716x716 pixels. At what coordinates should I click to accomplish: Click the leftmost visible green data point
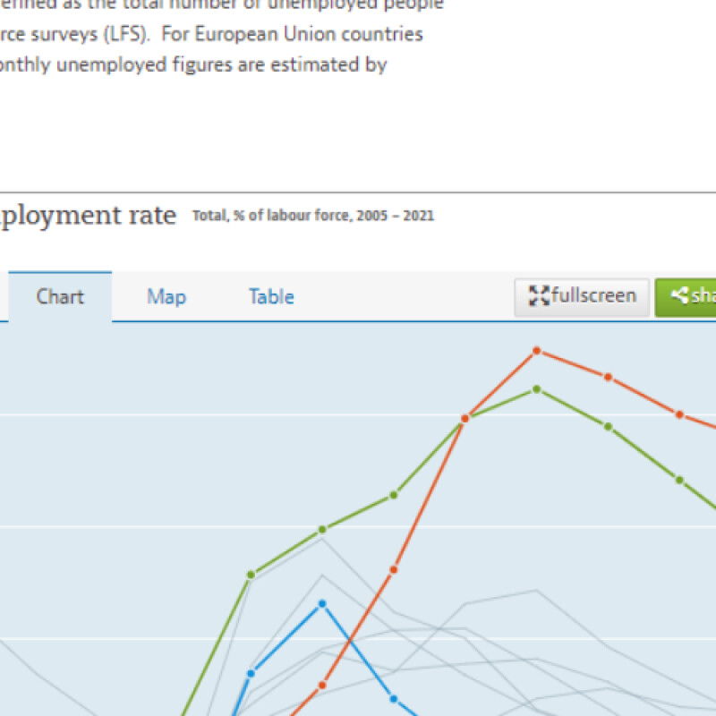coord(251,574)
